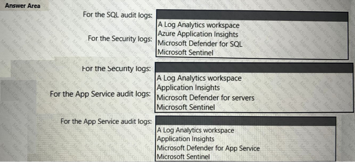355x162 pixels.
Task: Click App Service audit logs label beside Defender for servers
Action: point(100,94)
